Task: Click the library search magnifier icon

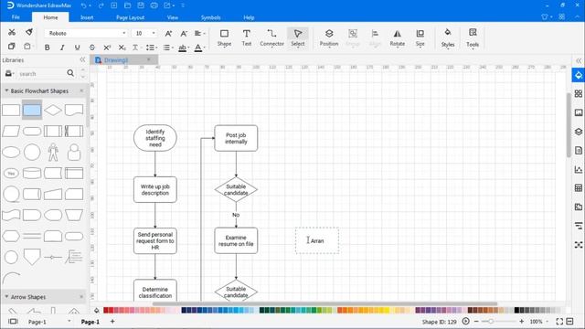Action: pyautogui.click(x=70, y=73)
